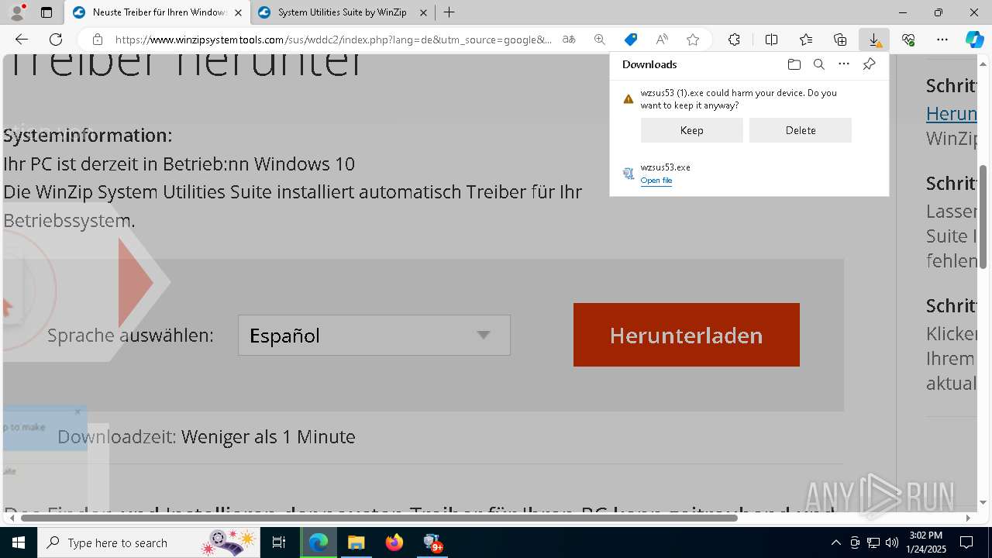This screenshot has width=992, height=558.
Task: Open more options in Downloads panel
Action: coord(844,64)
